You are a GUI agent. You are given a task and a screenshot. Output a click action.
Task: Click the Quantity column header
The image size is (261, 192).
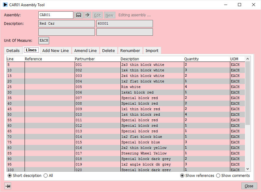pos(207,59)
